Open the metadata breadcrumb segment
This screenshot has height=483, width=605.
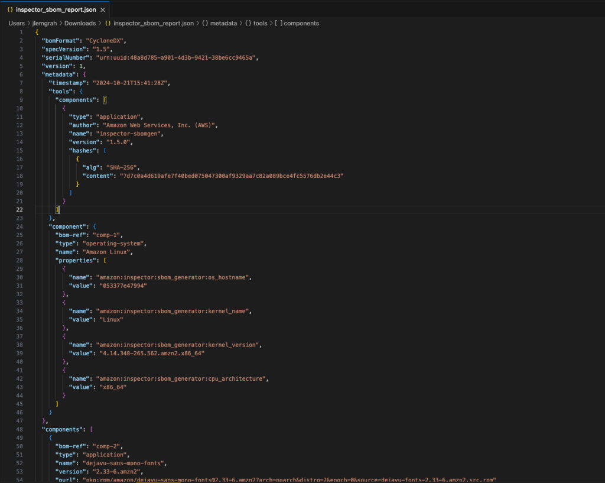(x=223, y=23)
